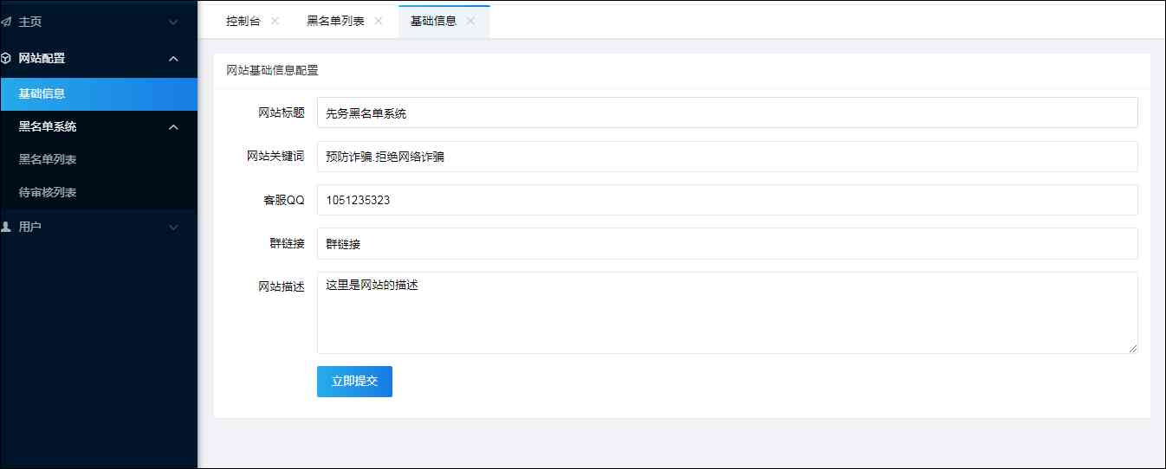The height and width of the screenshot is (469, 1166).
Task: Collapse the 网站配置 menu chevron
Action: click(173, 59)
